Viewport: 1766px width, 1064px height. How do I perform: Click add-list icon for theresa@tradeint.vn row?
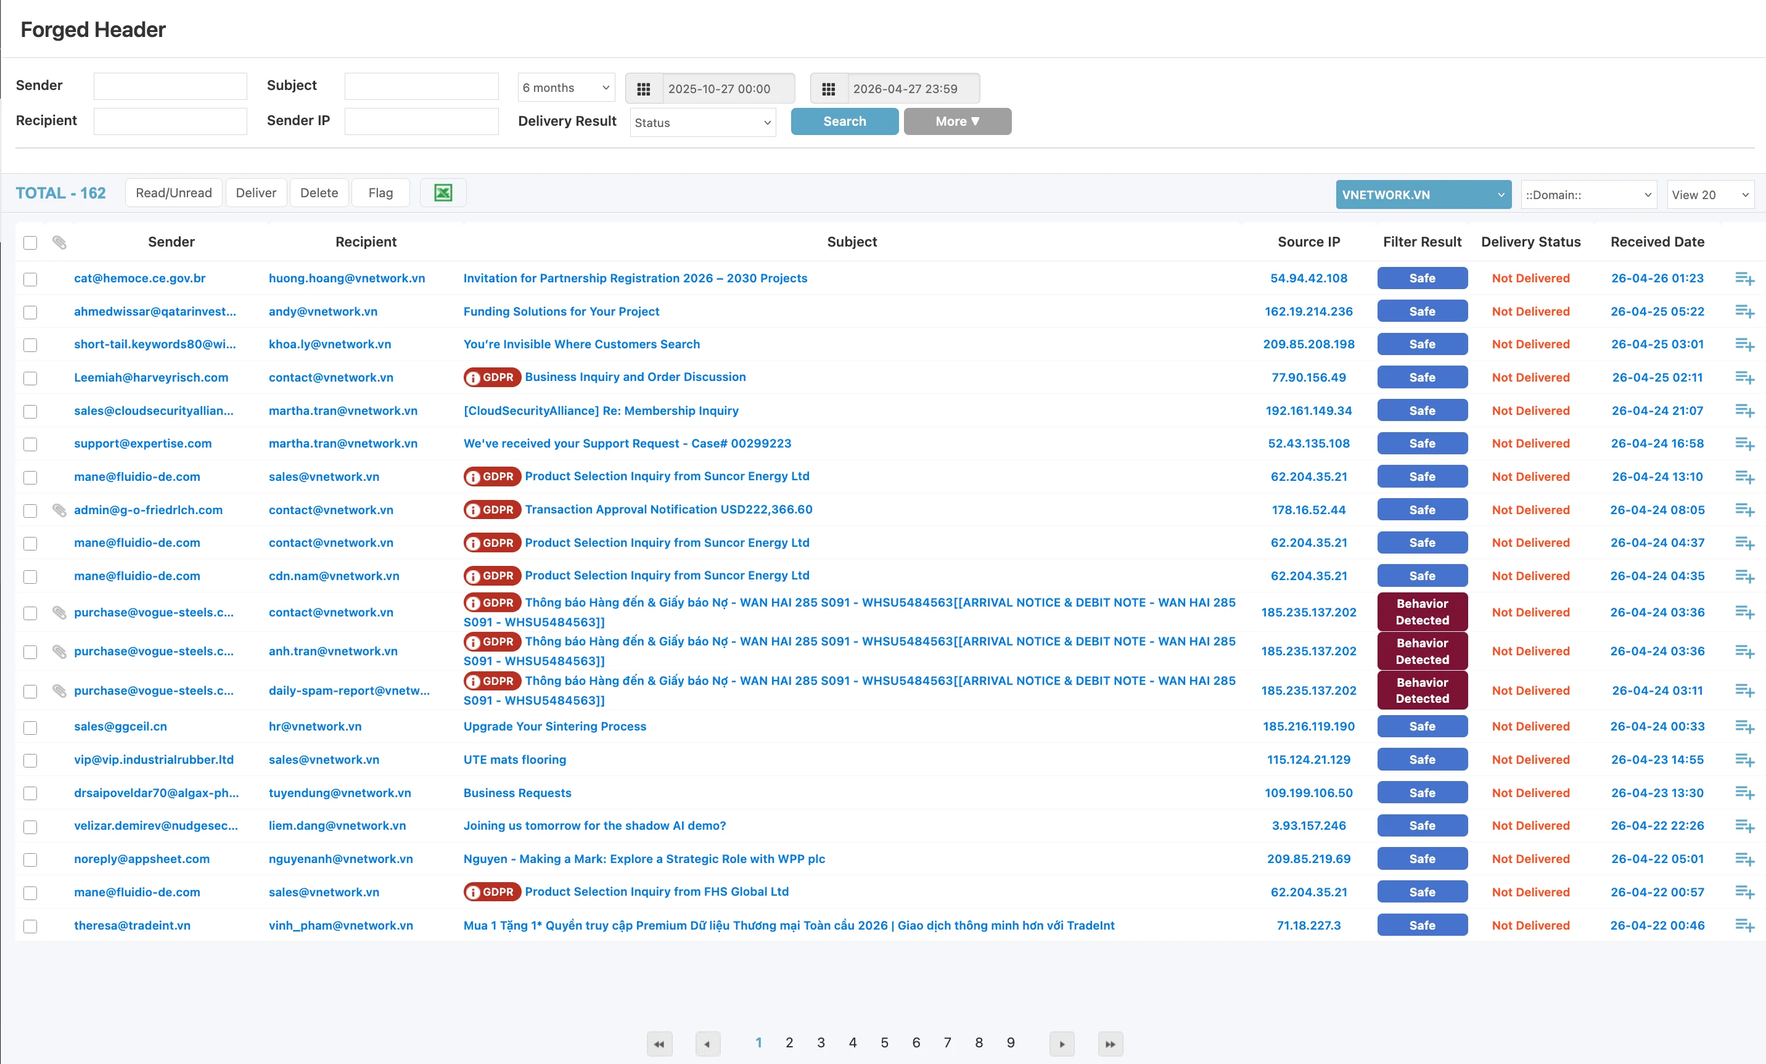[1744, 926]
